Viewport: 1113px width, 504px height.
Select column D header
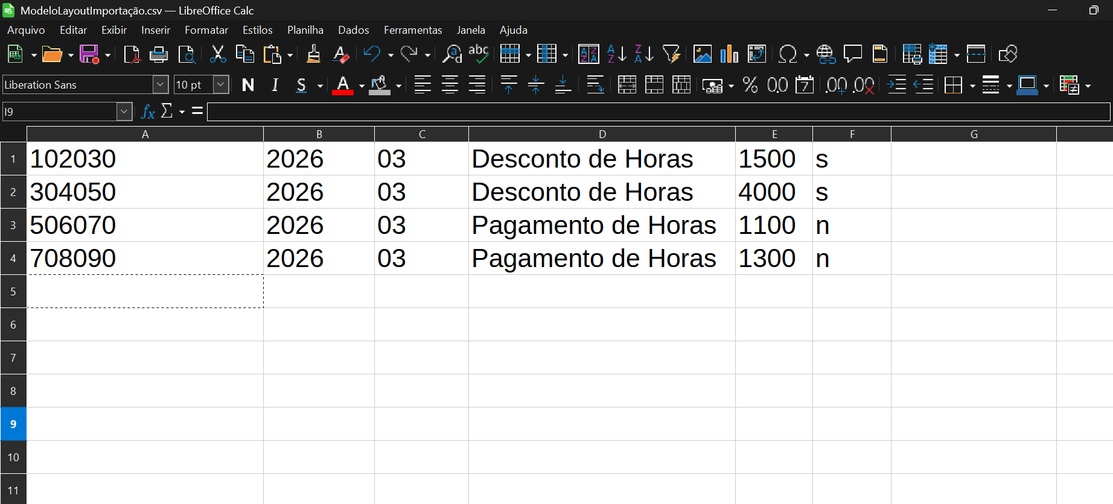[x=602, y=134]
